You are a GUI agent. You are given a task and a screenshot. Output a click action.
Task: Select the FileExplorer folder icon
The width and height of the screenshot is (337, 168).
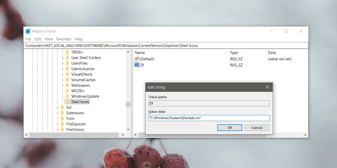[x=62, y=124]
